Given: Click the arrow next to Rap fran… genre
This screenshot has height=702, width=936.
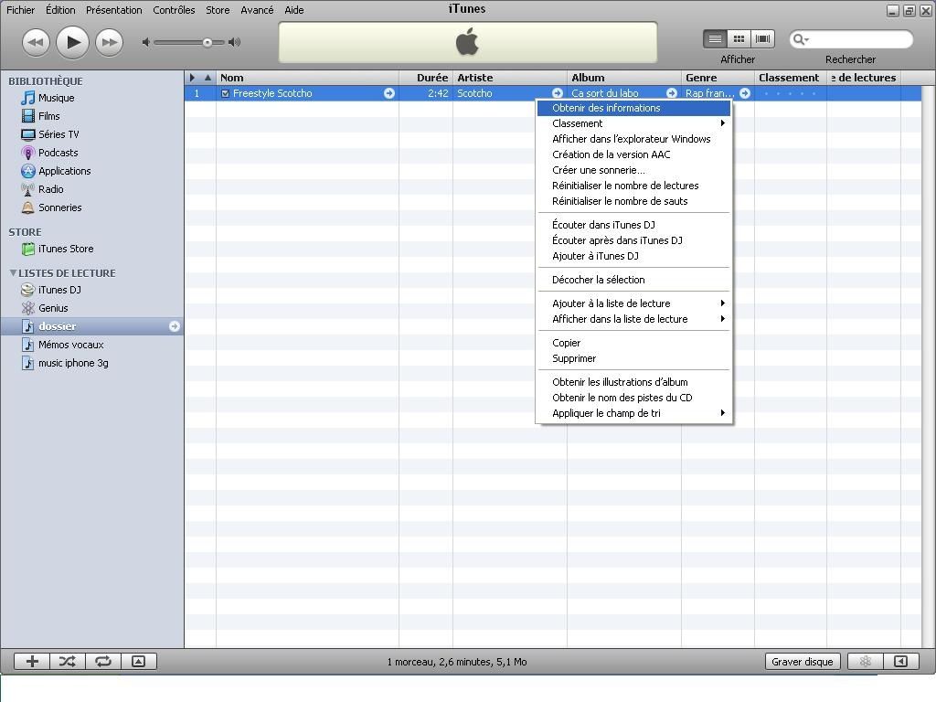Looking at the screenshot, I should tap(745, 94).
